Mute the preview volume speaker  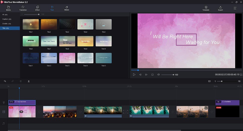pos(158,75)
